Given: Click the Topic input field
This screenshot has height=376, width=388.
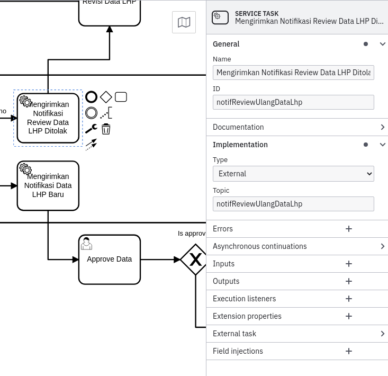Looking at the screenshot, I should click(x=293, y=204).
